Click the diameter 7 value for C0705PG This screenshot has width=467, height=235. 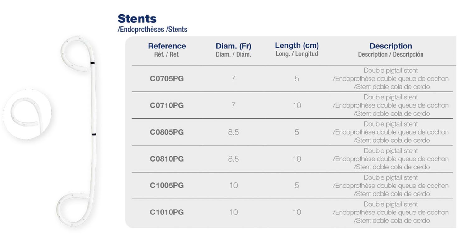(233, 79)
